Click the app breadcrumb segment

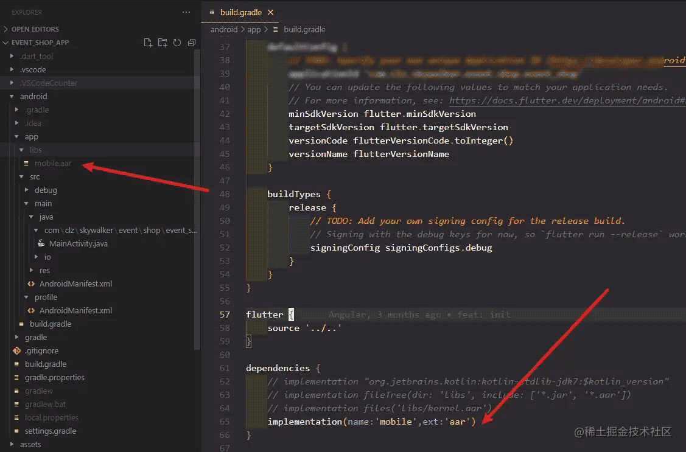[x=254, y=29]
